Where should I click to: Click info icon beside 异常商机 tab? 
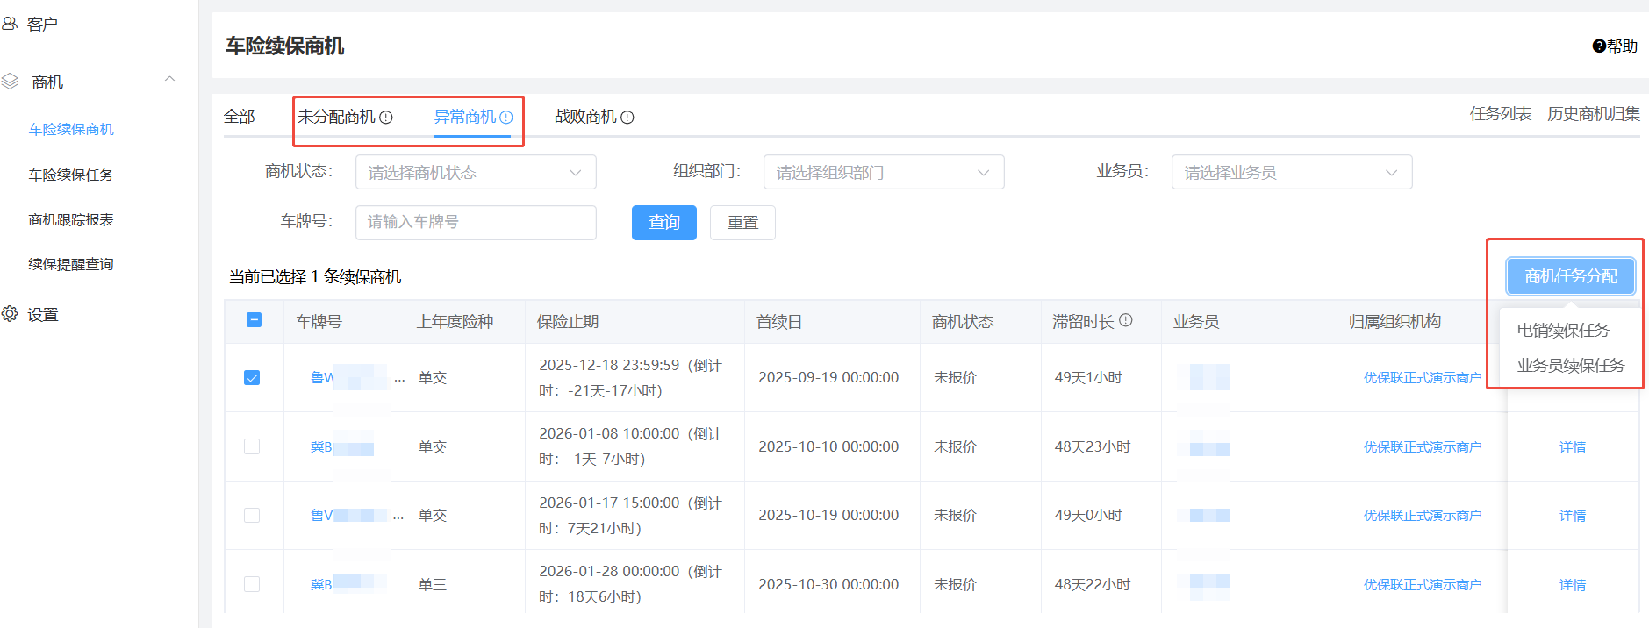[x=506, y=118]
